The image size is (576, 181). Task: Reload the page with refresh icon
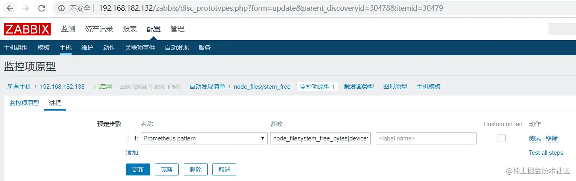41,8
